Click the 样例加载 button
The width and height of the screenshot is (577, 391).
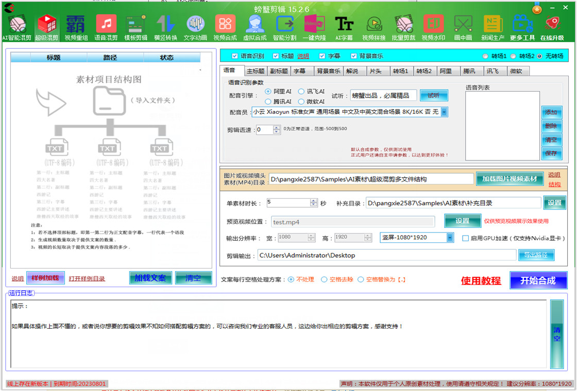(45, 278)
